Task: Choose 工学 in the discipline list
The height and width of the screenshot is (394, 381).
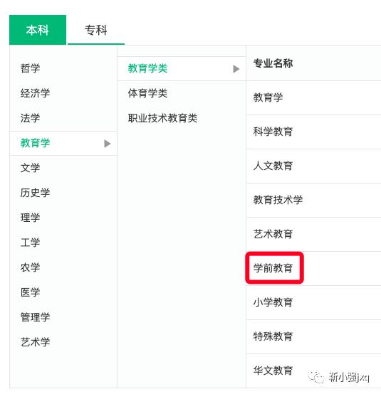Action: pyautogui.click(x=30, y=243)
